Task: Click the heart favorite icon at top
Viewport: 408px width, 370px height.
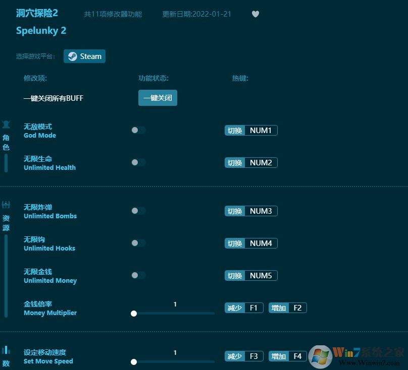Action: [256, 14]
